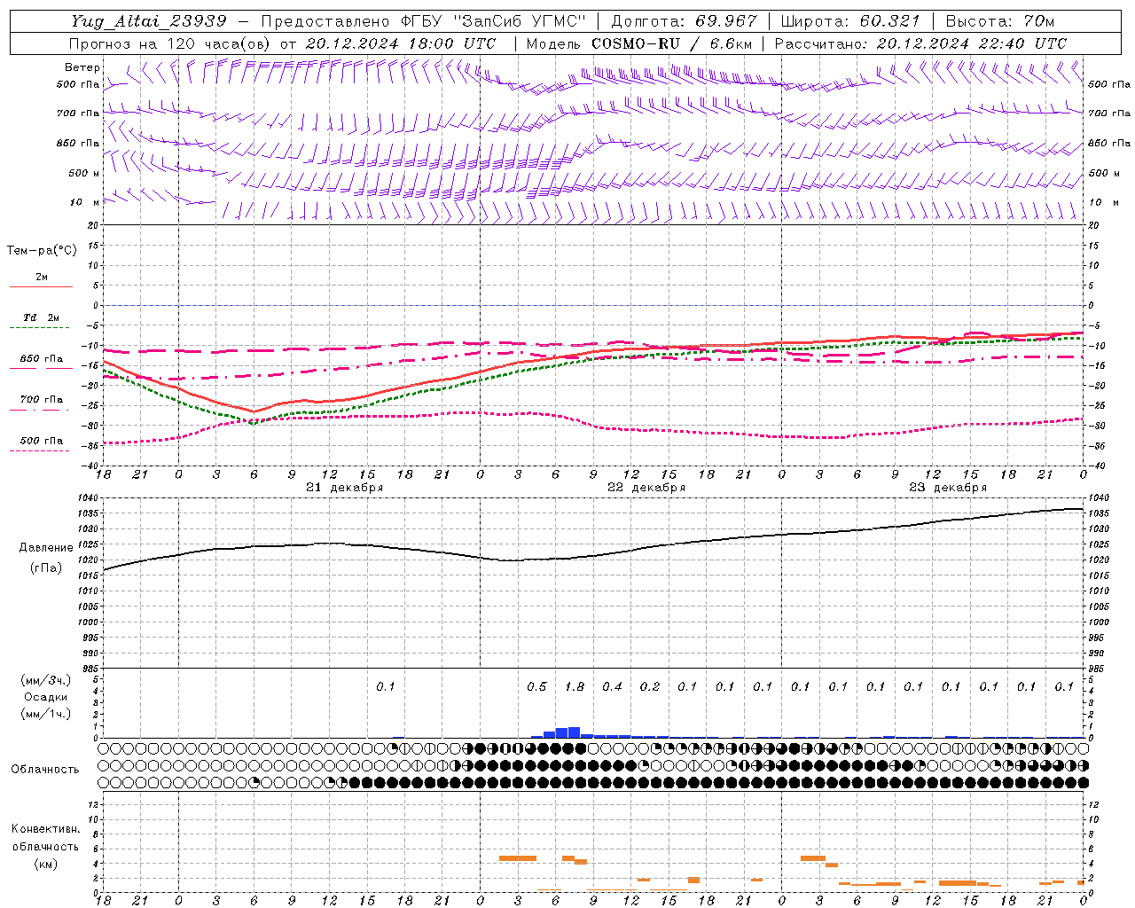Click the tallest blue precipitation bar
This screenshot has height=908, width=1135.
coord(574,732)
